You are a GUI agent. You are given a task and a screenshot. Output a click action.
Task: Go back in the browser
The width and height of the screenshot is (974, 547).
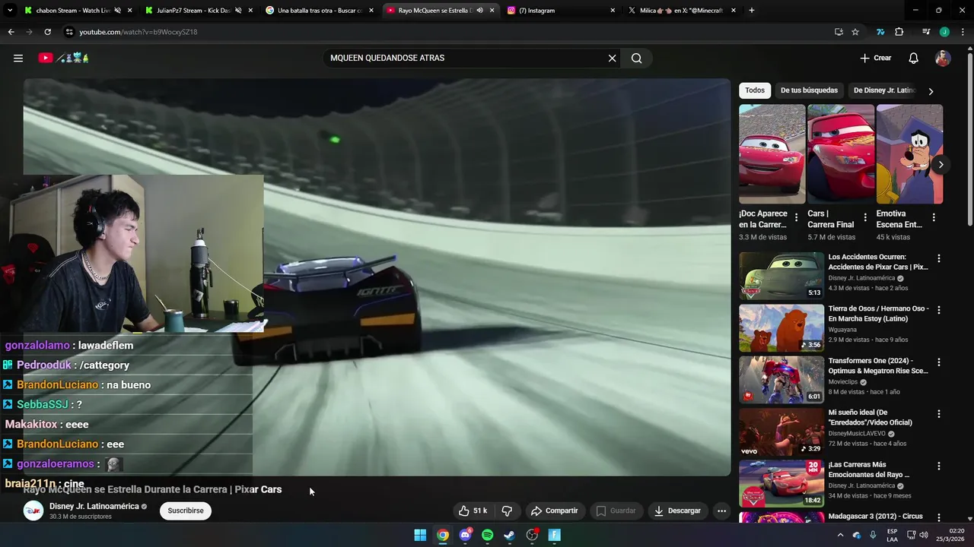(11, 32)
